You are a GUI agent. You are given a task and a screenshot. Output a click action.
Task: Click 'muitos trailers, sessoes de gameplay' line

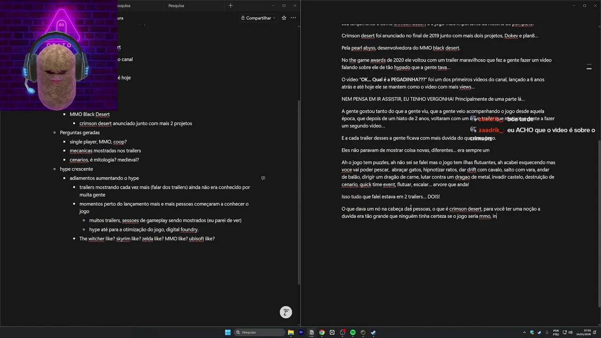click(x=165, y=221)
